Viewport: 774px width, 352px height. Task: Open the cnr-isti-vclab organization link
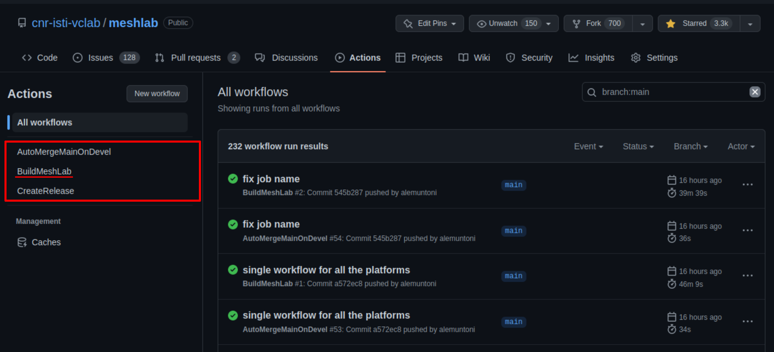coord(66,23)
